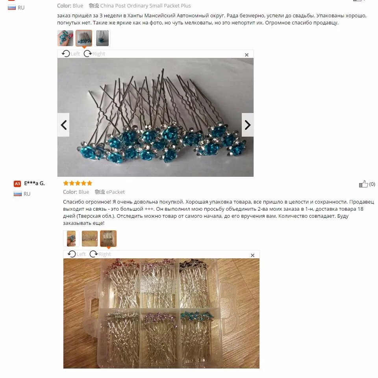Click reviewer name E***a G.
The height and width of the screenshot is (378, 378).
(x=35, y=183)
